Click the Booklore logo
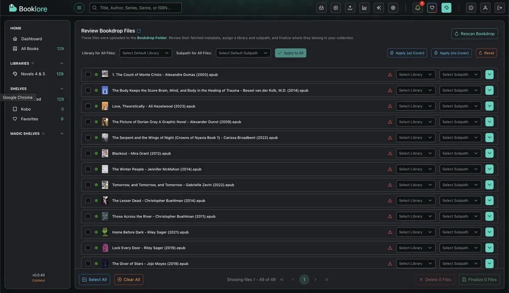The height and width of the screenshot is (293, 509). [28, 8]
